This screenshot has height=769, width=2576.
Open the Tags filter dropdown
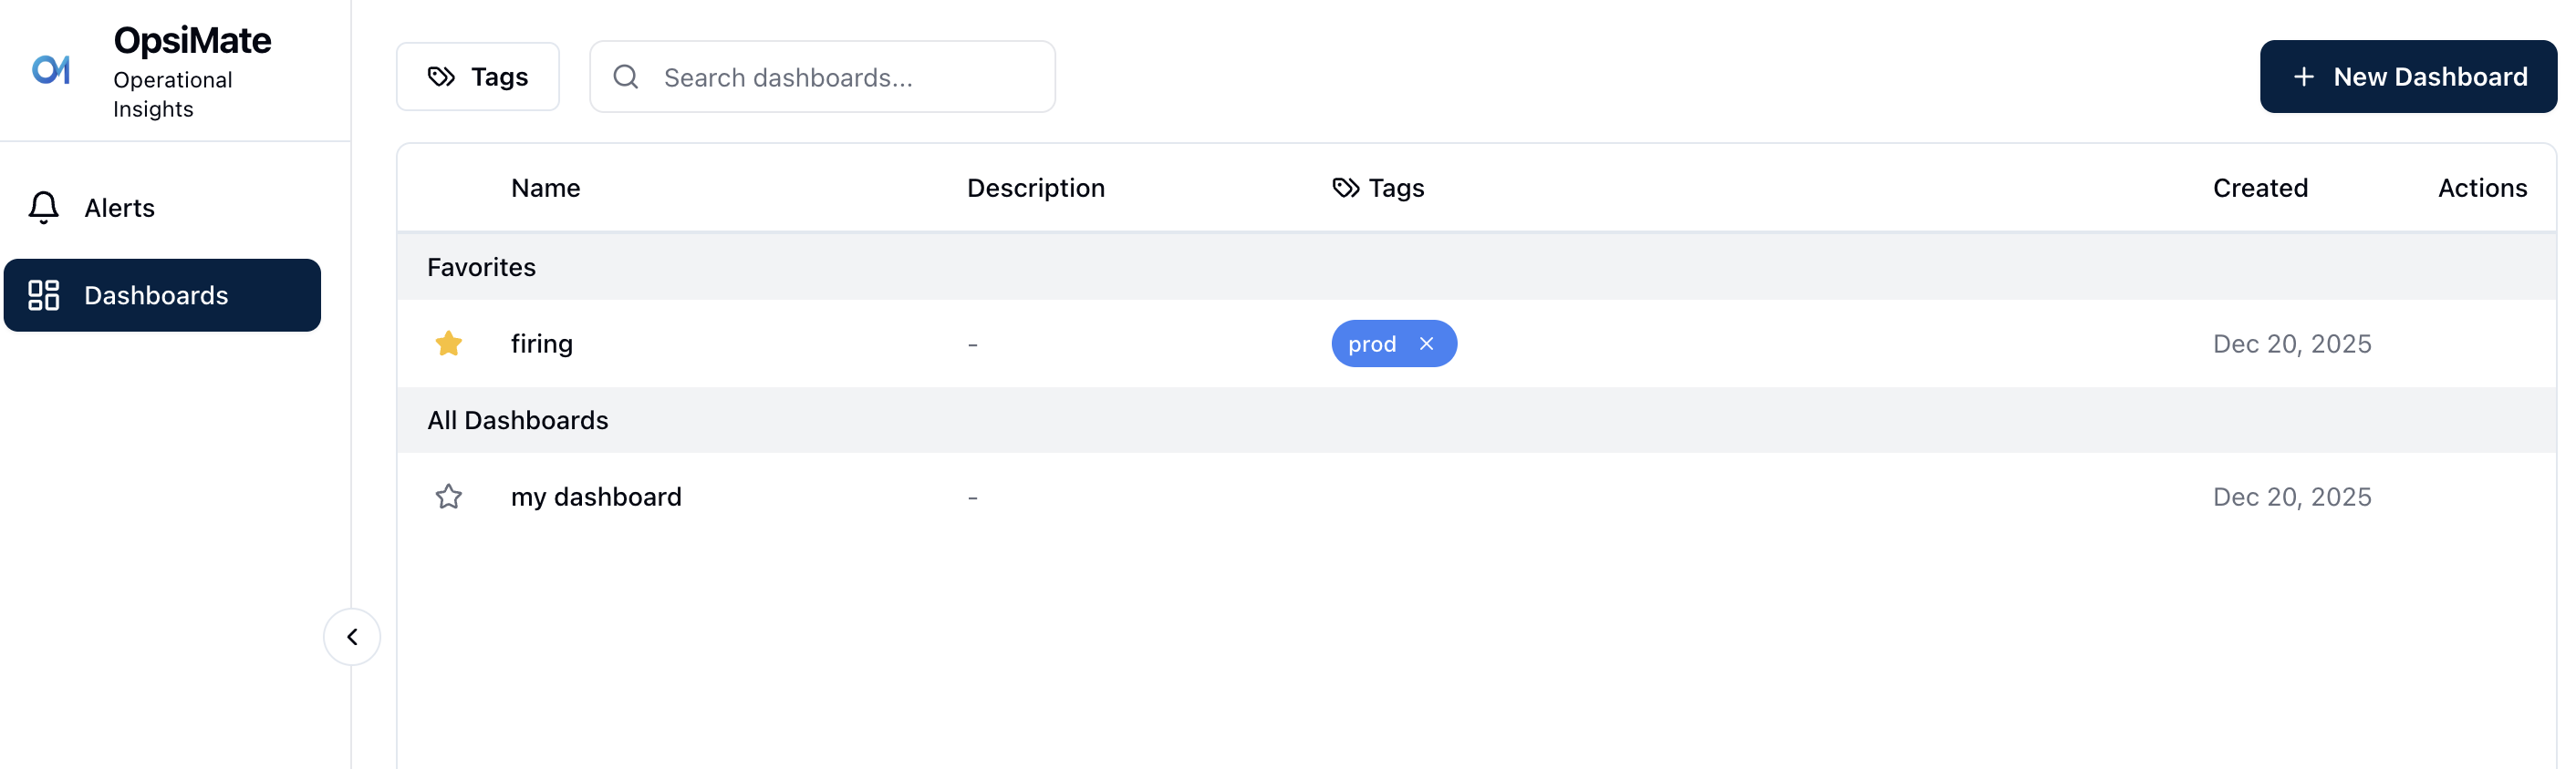(x=478, y=77)
